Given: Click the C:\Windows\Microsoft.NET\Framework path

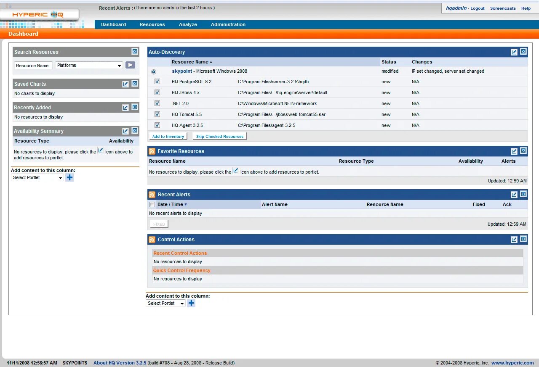Looking at the screenshot, I should (278, 103).
